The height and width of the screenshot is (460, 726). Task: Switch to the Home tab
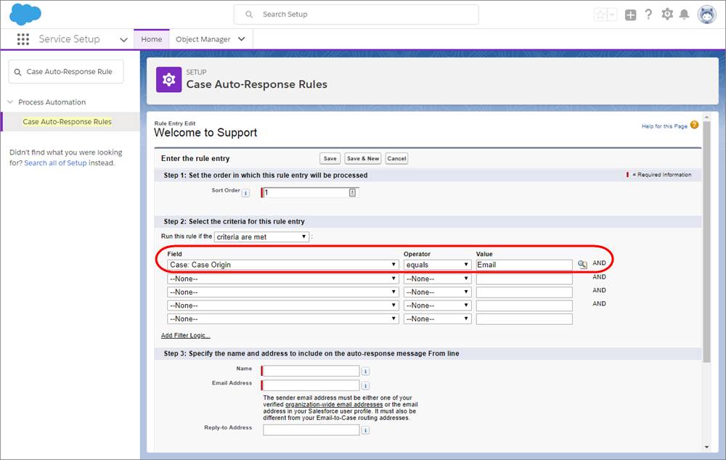click(152, 39)
